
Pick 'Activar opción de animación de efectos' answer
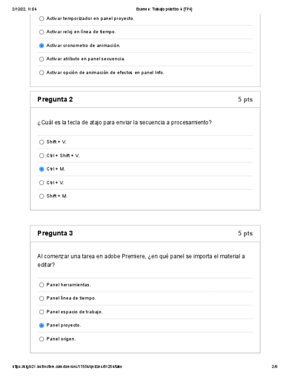42,73
